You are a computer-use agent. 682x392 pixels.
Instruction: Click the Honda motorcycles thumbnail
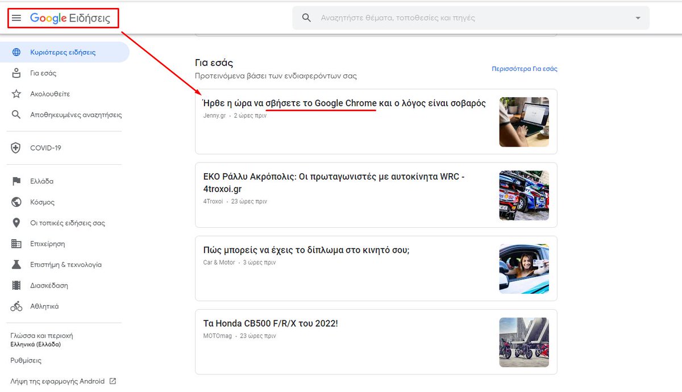pos(524,342)
